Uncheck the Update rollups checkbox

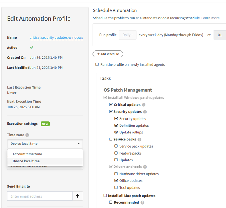click(116, 132)
